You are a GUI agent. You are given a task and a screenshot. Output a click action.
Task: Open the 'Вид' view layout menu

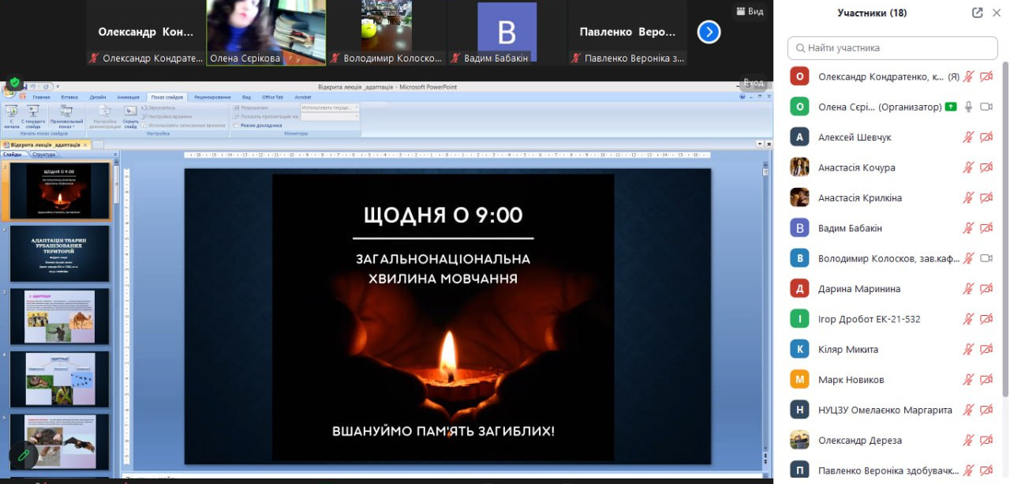[x=750, y=11]
